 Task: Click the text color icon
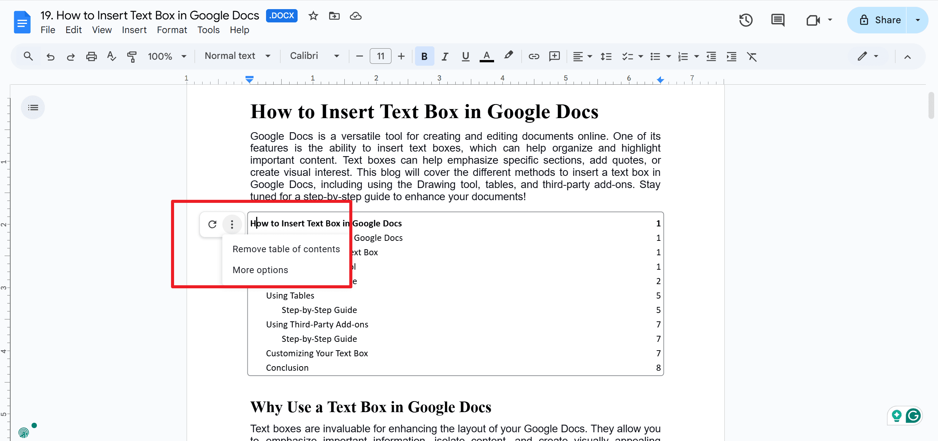[x=487, y=56]
